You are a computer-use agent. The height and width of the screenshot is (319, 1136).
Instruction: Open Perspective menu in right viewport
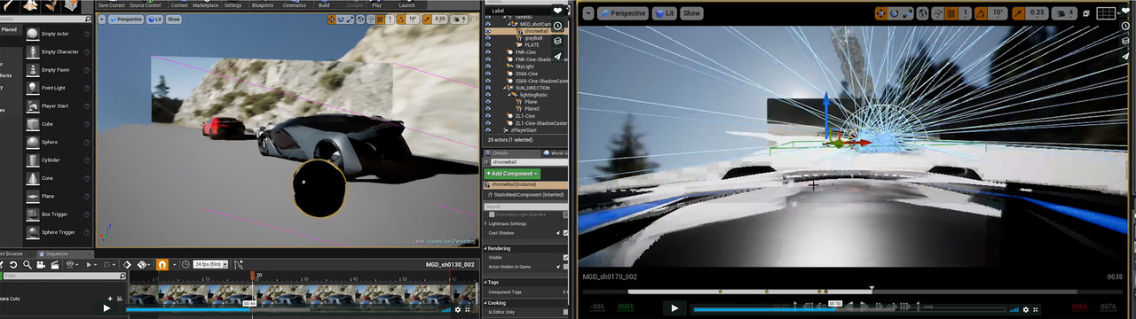(622, 13)
